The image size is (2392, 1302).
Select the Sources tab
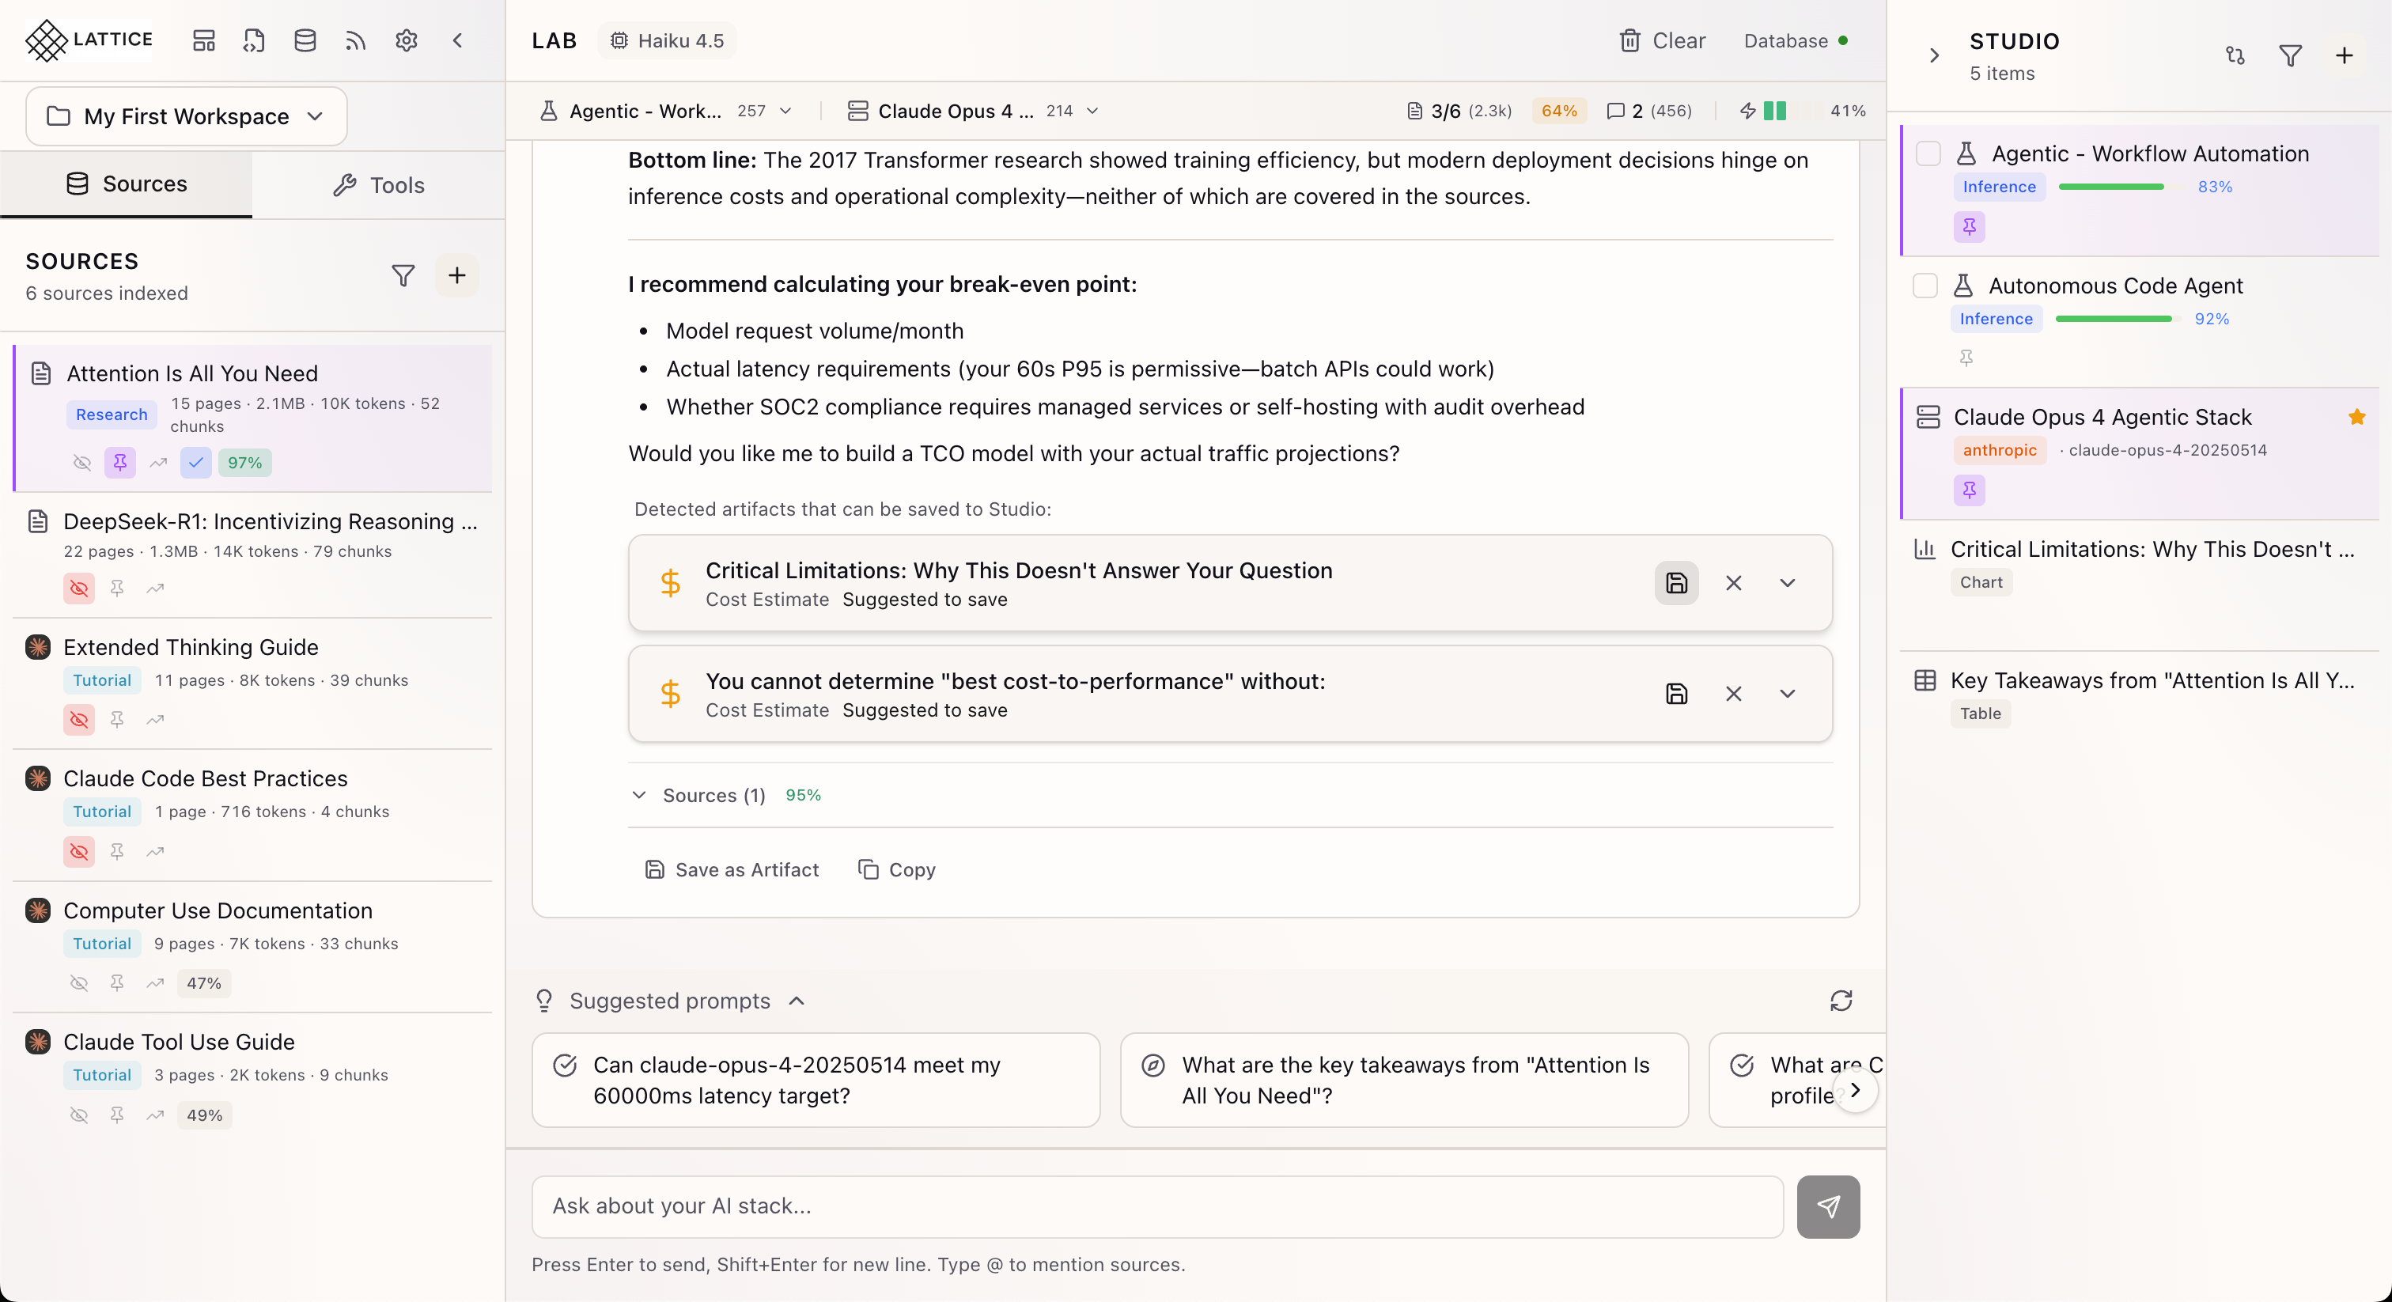pos(127,184)
